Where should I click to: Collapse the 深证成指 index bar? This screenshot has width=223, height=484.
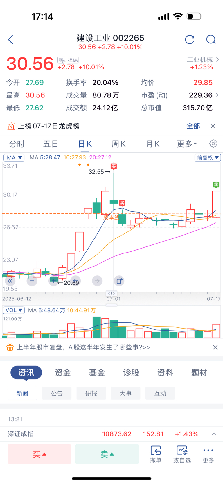tap(214, 434)
